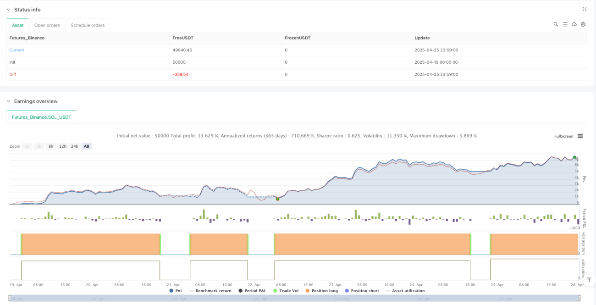Open the chart hamburger menu beside FullScreen
The image size is (596, 305).
pos(580,136)
